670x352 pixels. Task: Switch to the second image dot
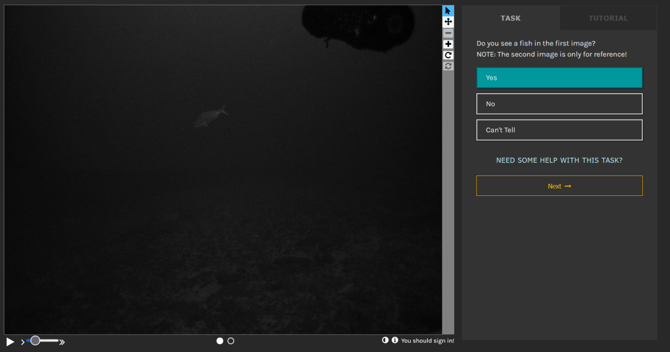click(x=231, y=341)
